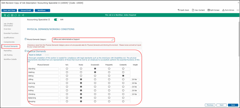Show Form Errors warning
This screenshot has height=108, width=240.
(228, 10)
